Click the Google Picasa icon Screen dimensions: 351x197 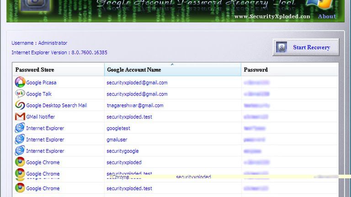(x=20, y=82)
